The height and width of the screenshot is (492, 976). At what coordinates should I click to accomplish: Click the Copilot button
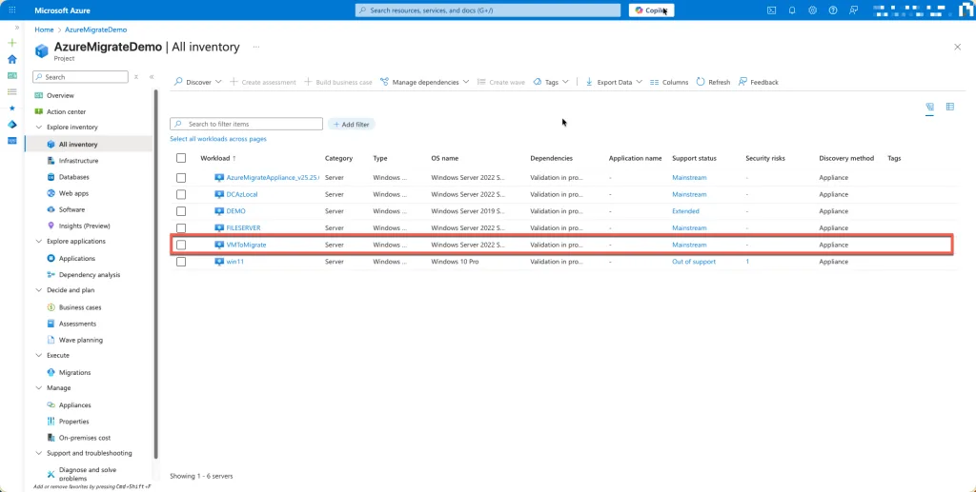(651, 10)
